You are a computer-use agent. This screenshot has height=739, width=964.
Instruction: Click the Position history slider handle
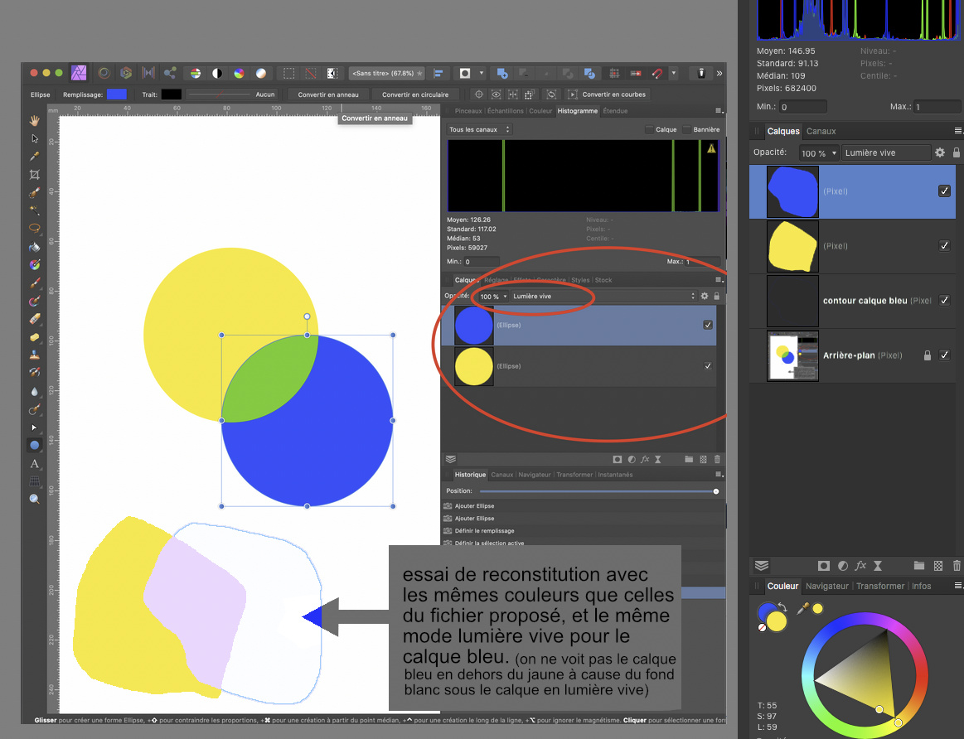(x=715, y=491)
